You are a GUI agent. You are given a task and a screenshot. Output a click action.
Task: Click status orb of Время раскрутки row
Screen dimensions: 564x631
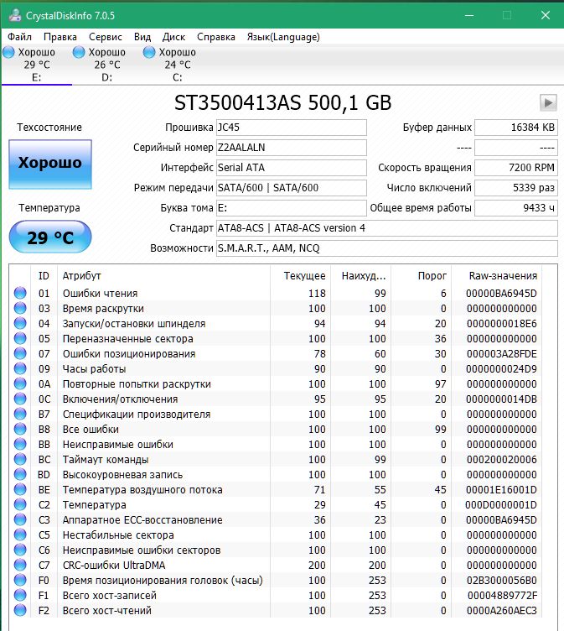tap(20, 308)
